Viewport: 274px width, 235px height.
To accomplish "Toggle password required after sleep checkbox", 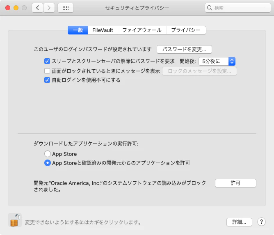I will [x=47, y=61].
